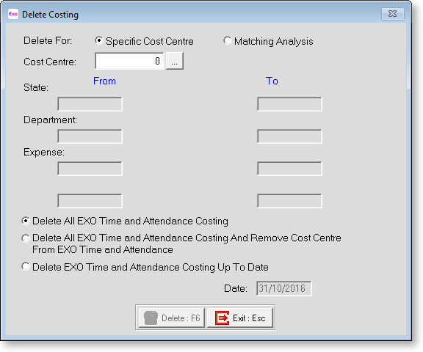This screenshot has height=352, width=423.
Task: Click the grey delete trash icon
Action: tap(151, 318)
